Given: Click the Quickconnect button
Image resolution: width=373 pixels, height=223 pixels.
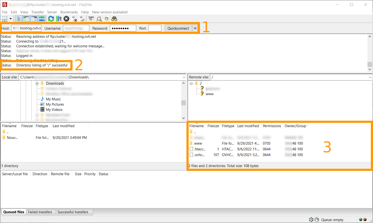Looking at the screenshot, I should [x=178, y=28].
